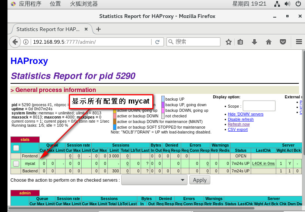Open the 位置 menu
Viewport: 305px width, 212px height.
click(x=55, y=4)
